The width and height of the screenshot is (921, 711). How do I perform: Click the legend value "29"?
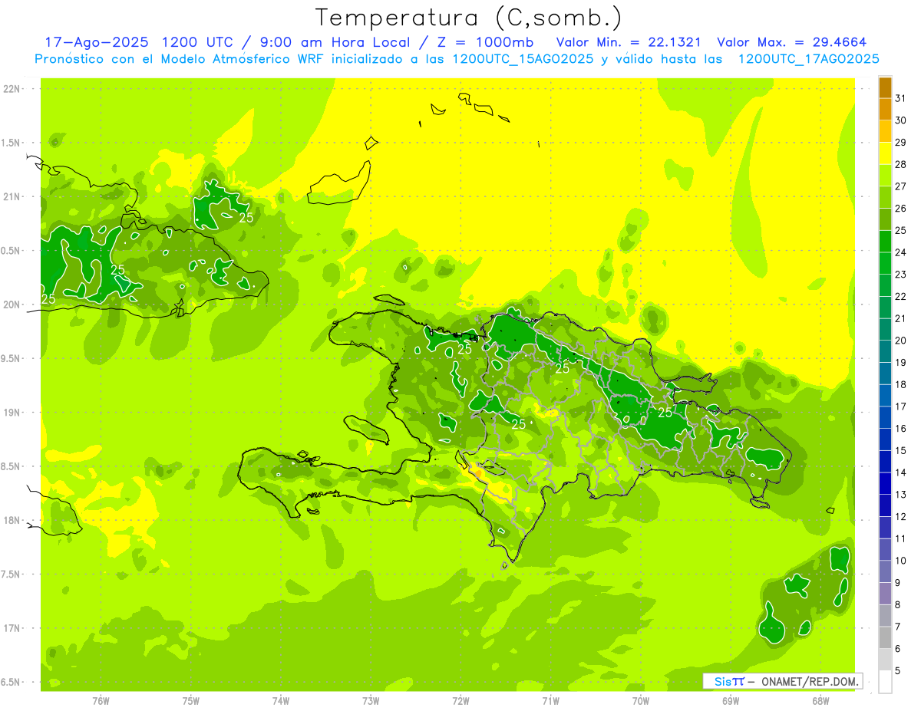click(901, 143)
